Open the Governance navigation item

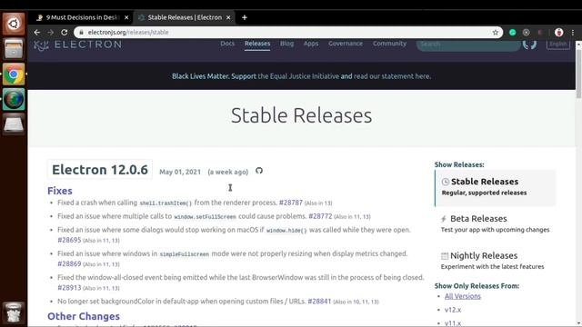pyautogui.click(x=346, y=44)
